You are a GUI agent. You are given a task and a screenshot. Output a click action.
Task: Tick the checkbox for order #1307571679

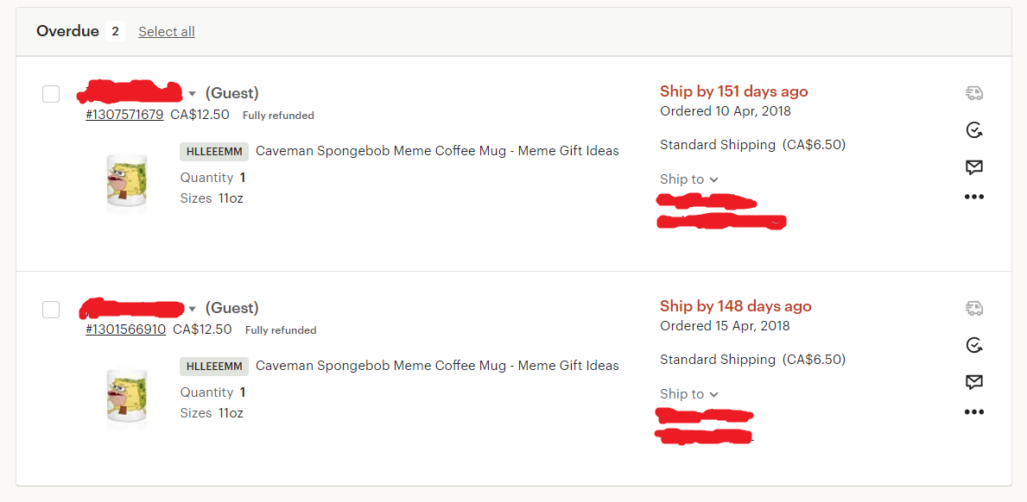[x=51, y=94]
